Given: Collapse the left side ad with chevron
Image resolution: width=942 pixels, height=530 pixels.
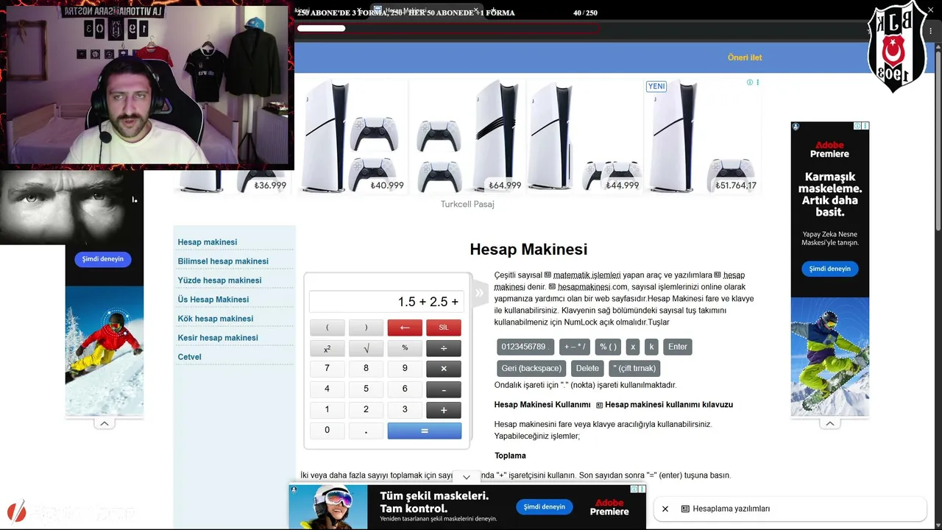Looking at the screenshot, I should (x=105, y=423).
